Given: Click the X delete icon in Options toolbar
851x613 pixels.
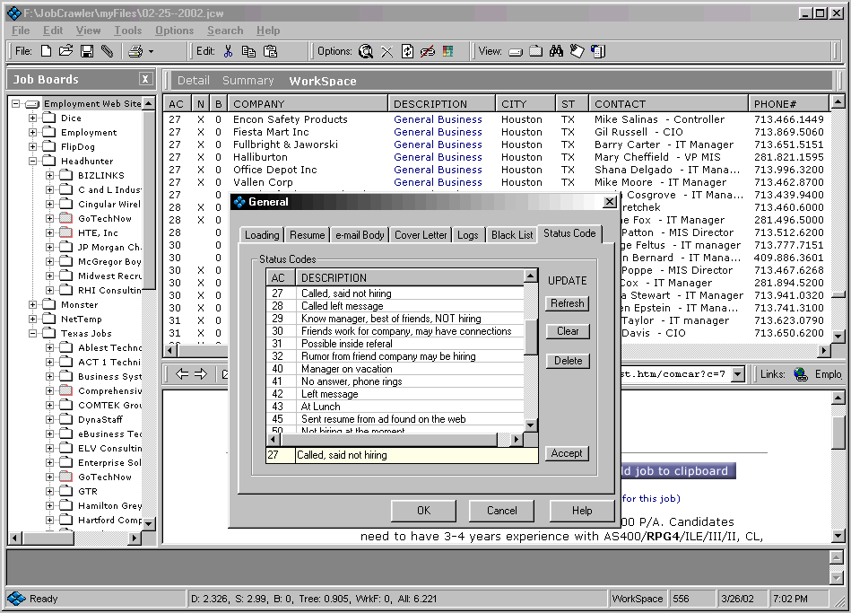Looking at the screenshot, I should tap(386, 52).
